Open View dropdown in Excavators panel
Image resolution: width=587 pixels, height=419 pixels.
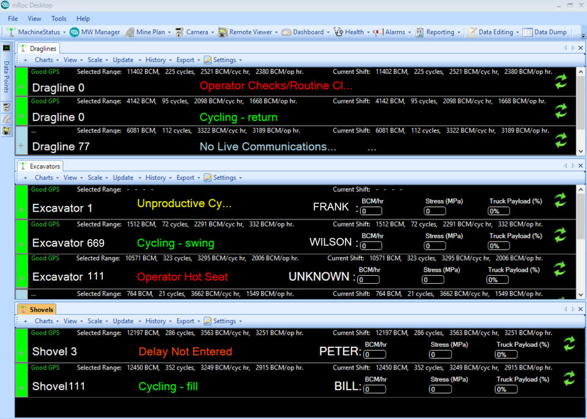tap(73, 178)
